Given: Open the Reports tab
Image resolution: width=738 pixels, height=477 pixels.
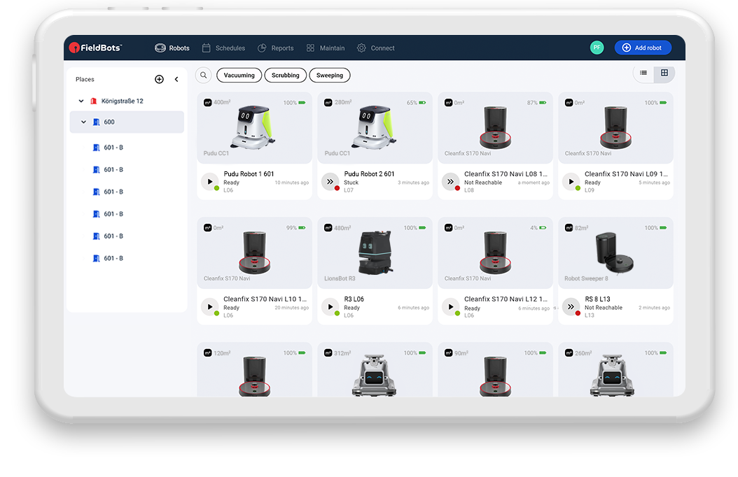Looking at the screenshot, I should [276, 48].
